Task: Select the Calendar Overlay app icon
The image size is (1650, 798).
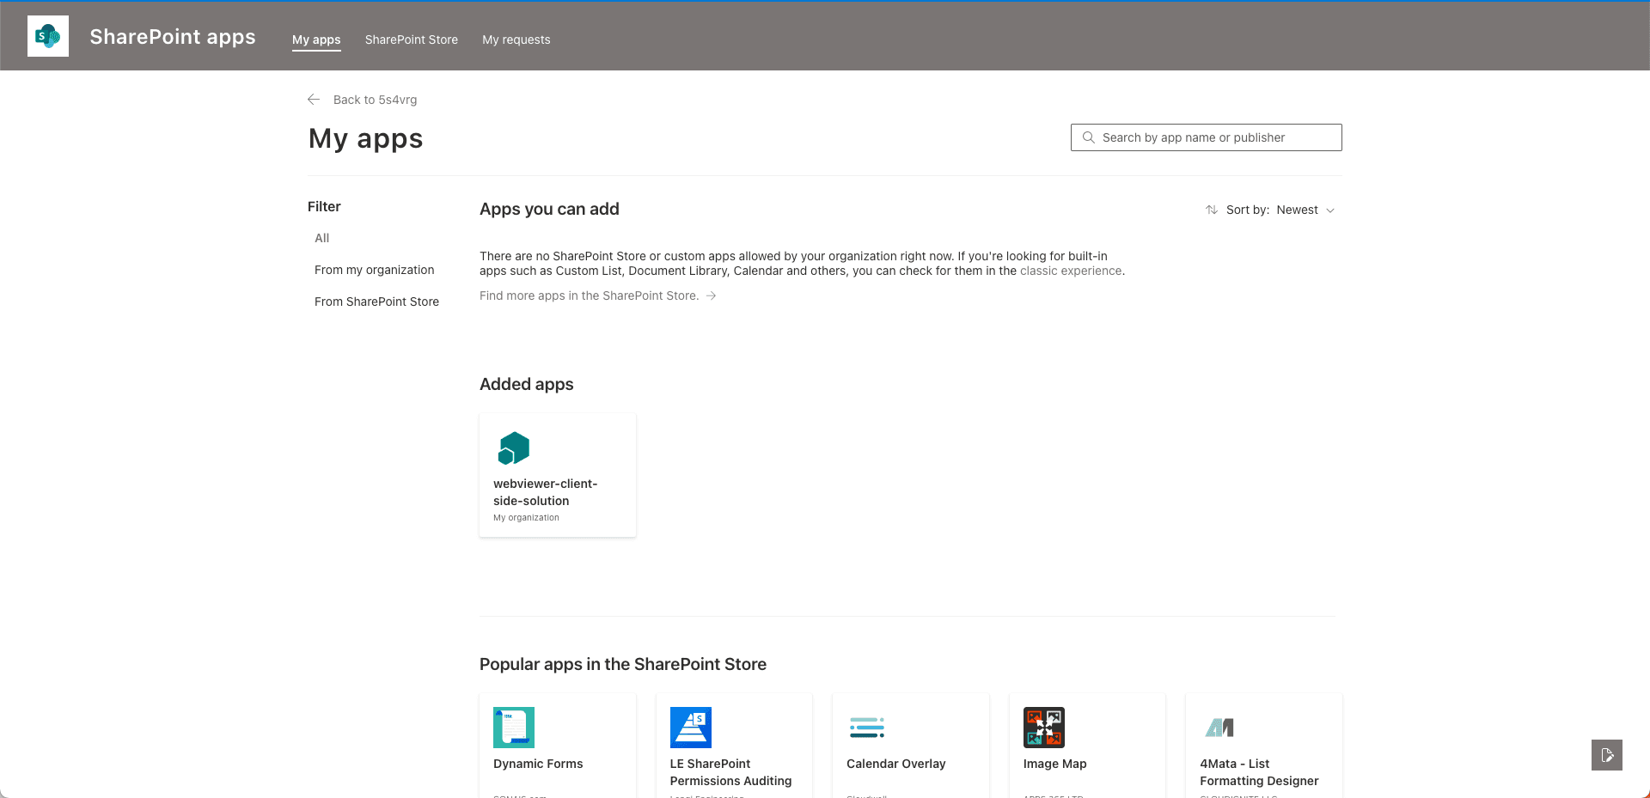Action: tap(866, 728)
